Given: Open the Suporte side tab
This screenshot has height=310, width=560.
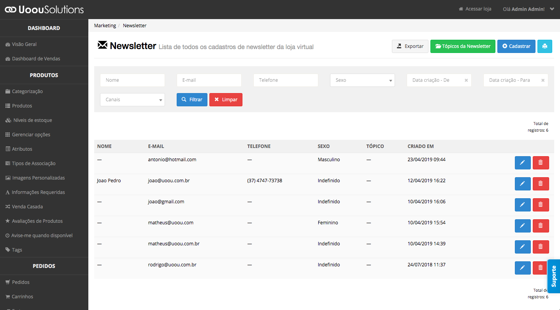Looking at the screenshot, I should pos(554,276).
